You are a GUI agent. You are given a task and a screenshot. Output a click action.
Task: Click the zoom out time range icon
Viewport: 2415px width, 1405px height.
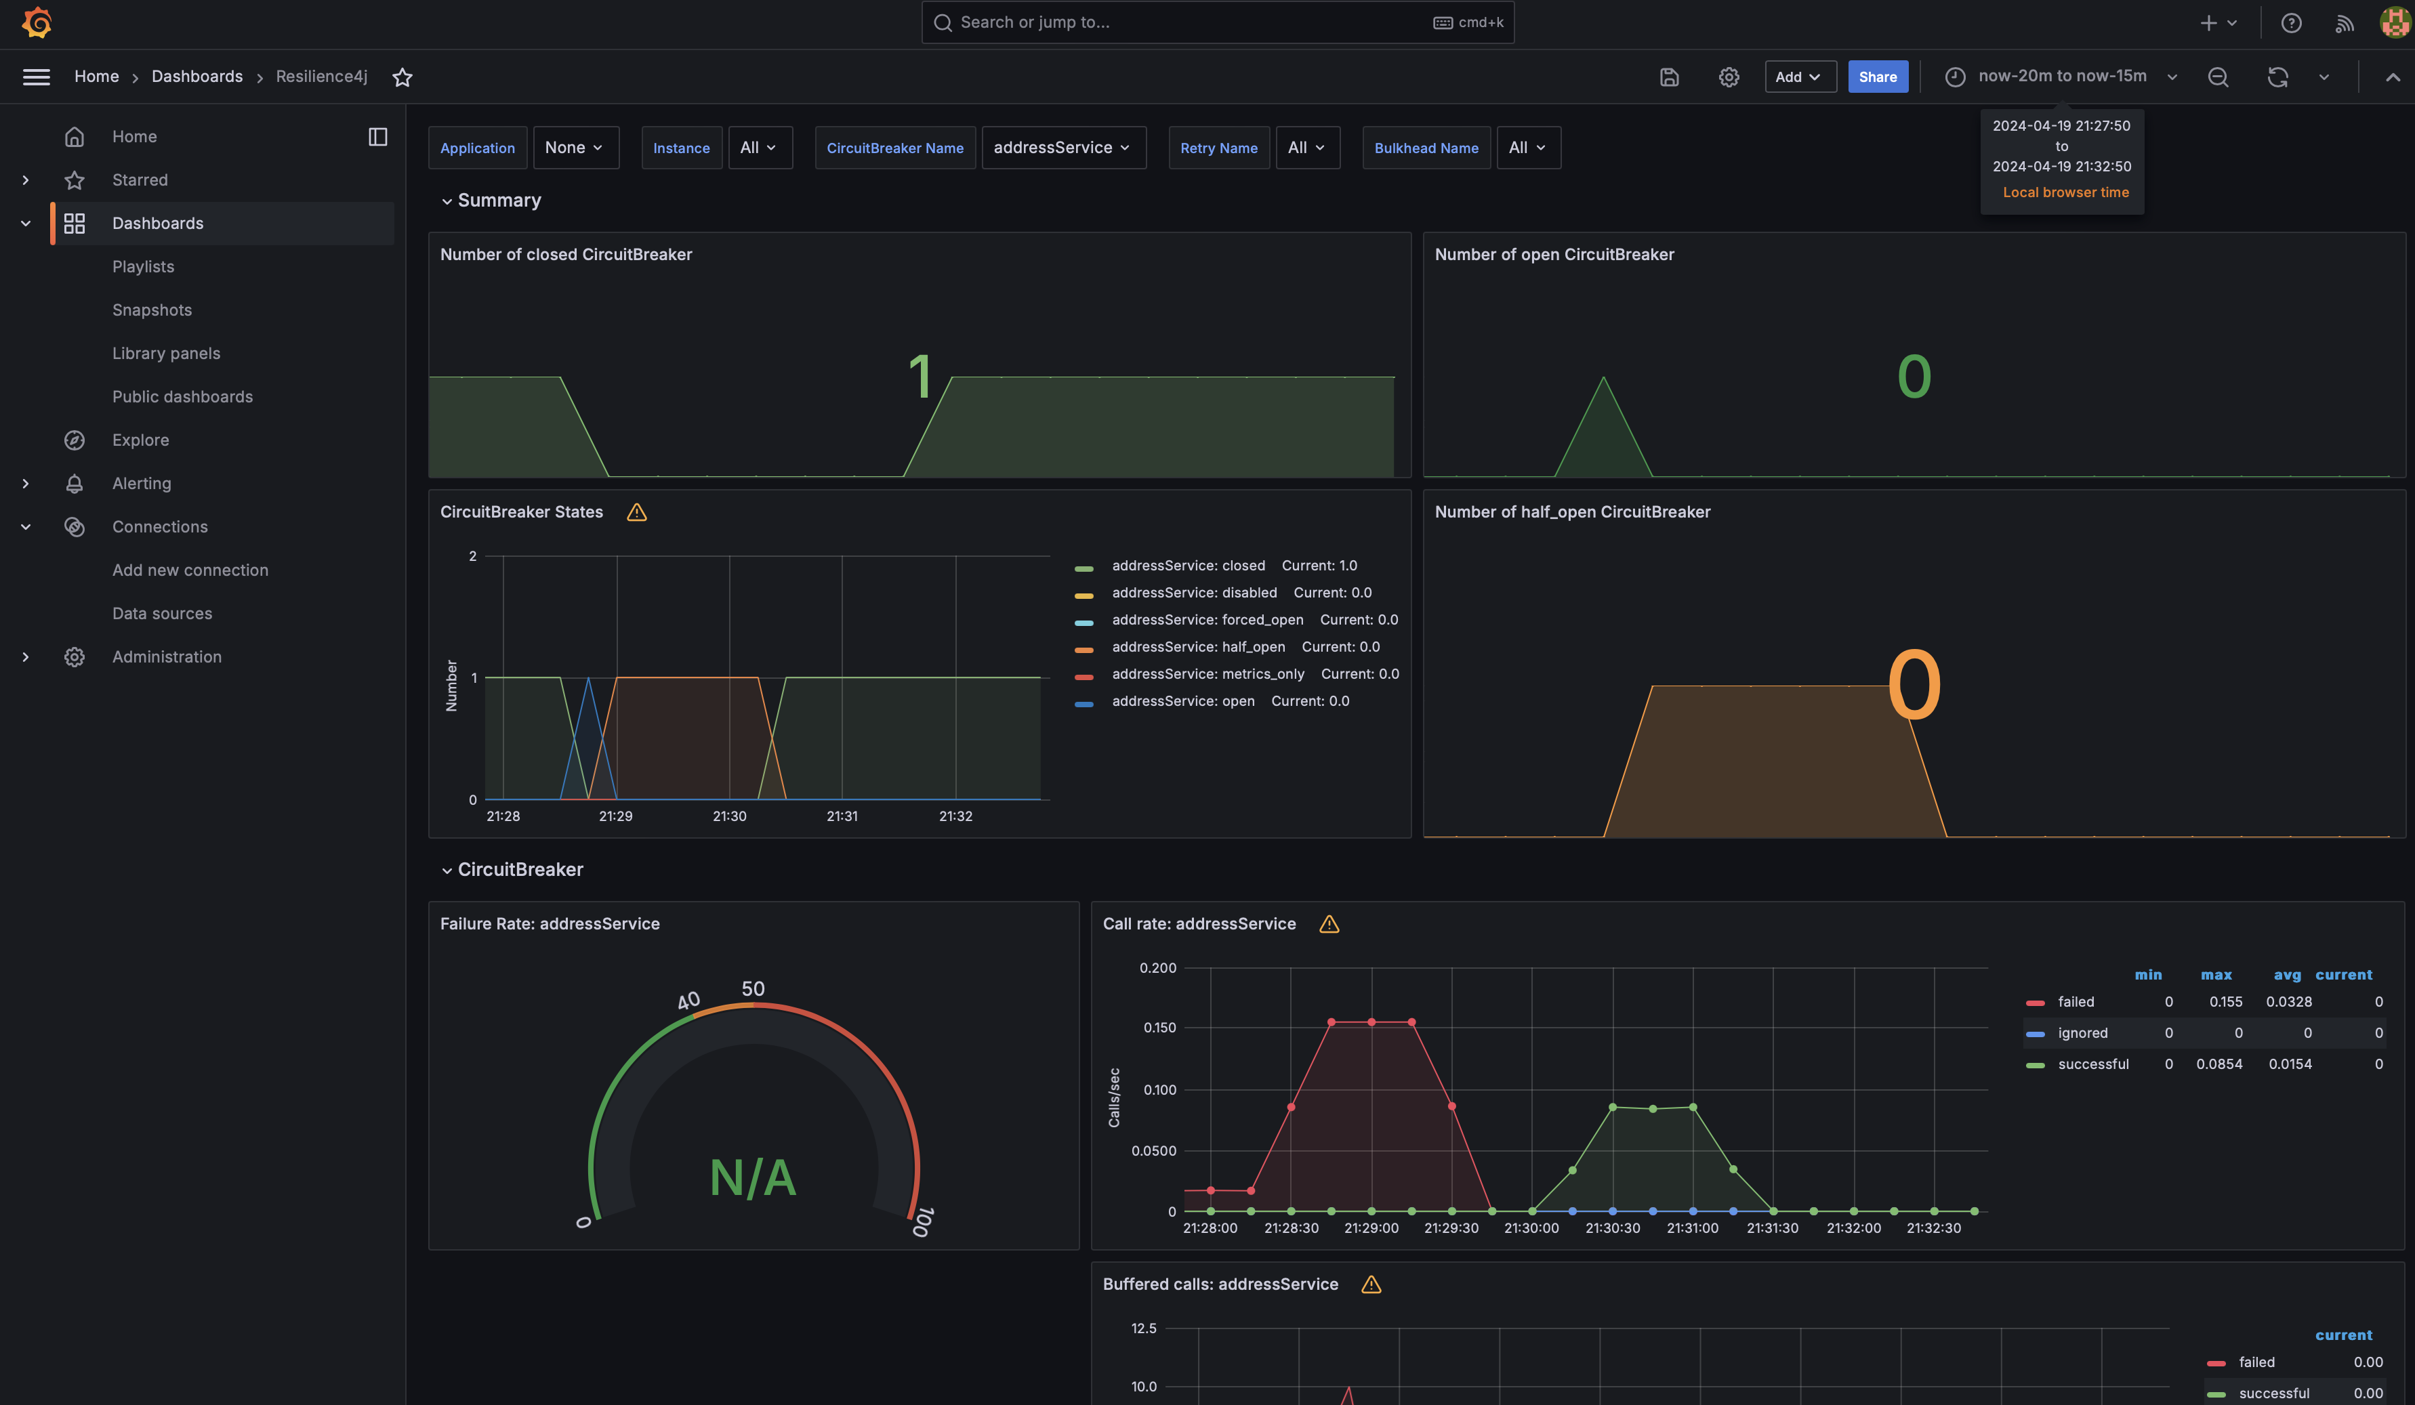point(2218,77)
